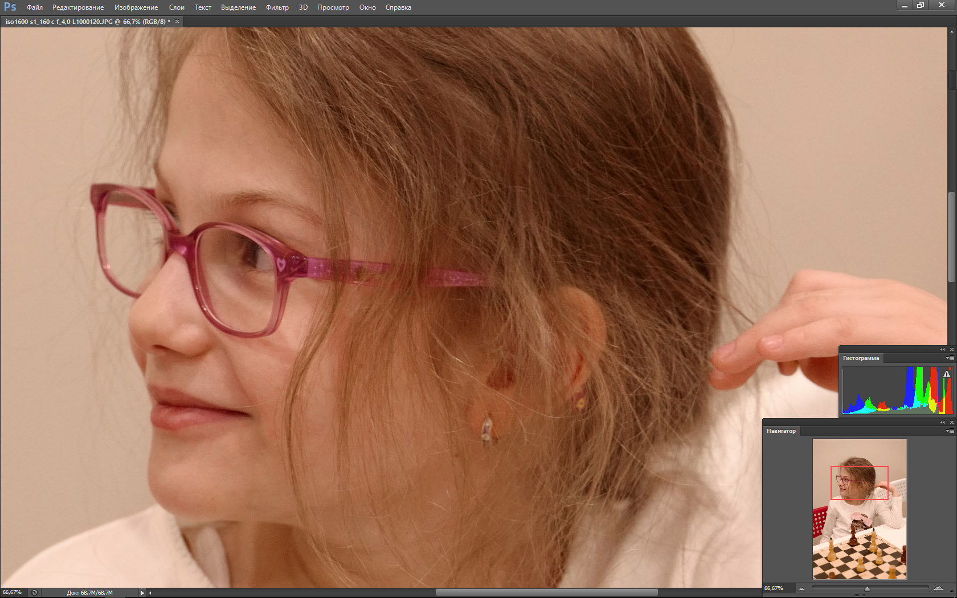
Task: Click the Navigator image preview thumbnail
Action: click(860, 509)
